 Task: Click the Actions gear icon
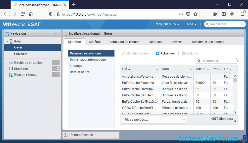pyautogui.click(x=184, y=53)
